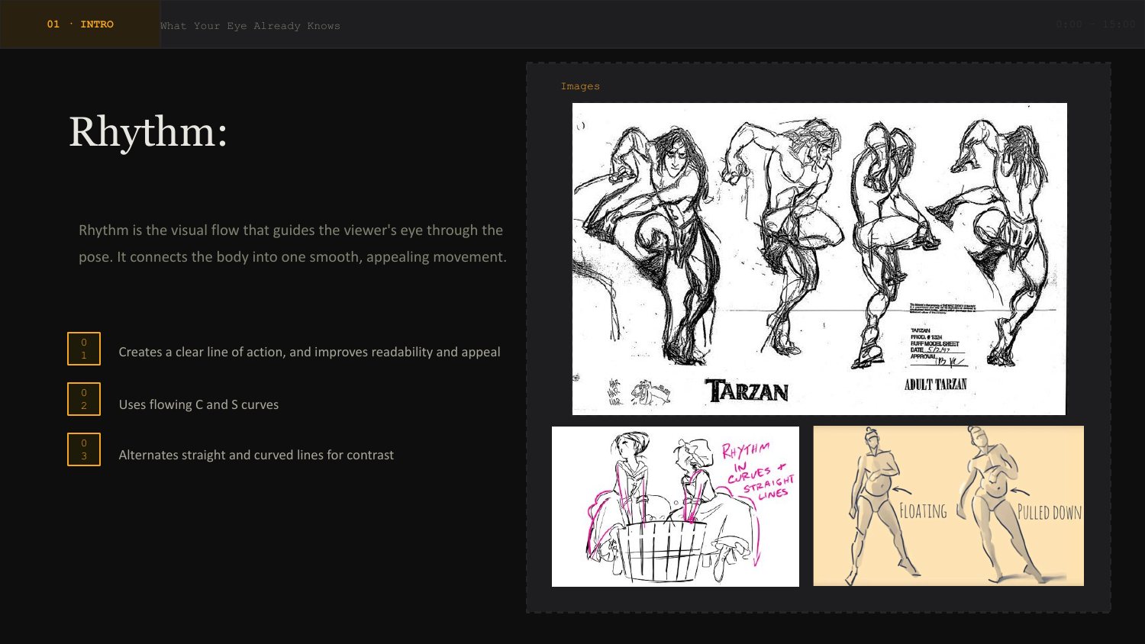Open the Floating / Pulled Down figure image
This screenshot has height=644, width=1145.
948,506
